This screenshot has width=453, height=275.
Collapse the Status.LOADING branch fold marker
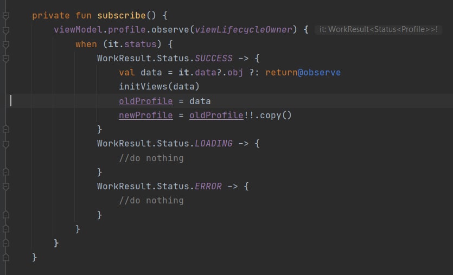(x=6, y=144)
